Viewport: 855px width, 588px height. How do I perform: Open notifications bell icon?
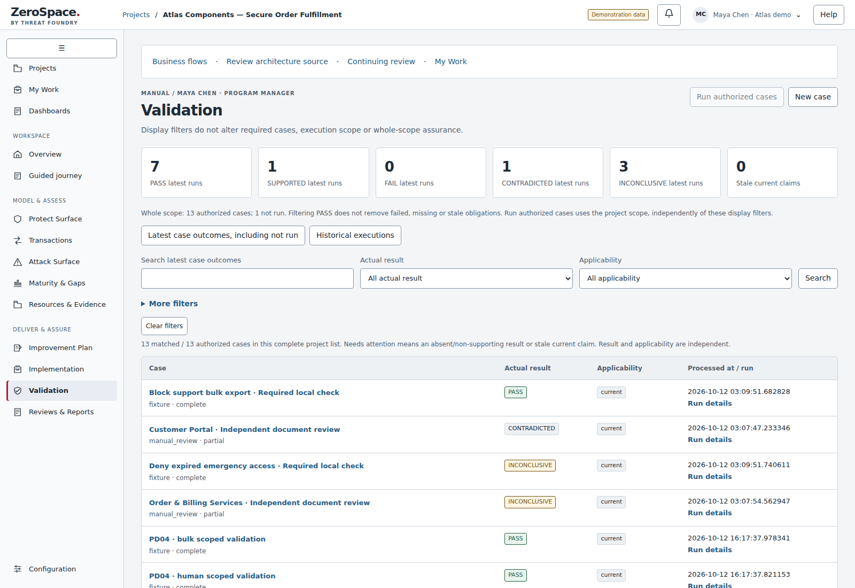[669, 14]
